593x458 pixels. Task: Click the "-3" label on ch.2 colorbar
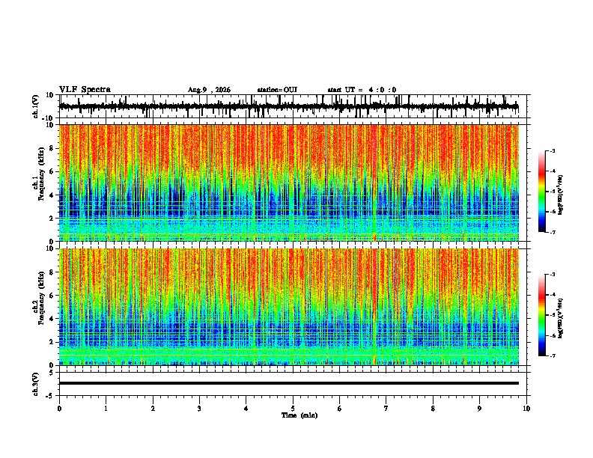[552, 275]
